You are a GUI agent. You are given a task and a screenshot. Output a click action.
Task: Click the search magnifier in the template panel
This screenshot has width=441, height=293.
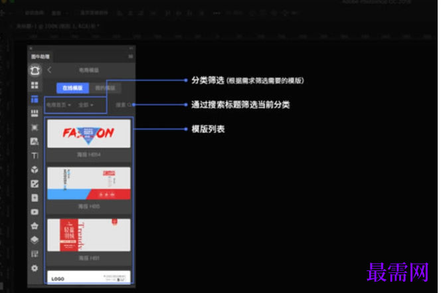[x=130, y=105]
